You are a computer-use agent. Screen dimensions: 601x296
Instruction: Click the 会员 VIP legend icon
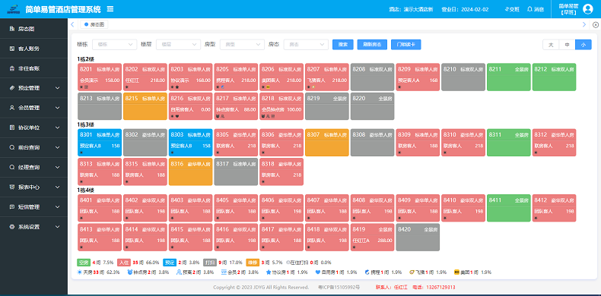point(224,272)
